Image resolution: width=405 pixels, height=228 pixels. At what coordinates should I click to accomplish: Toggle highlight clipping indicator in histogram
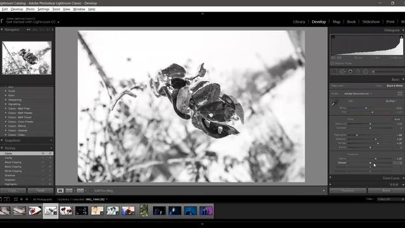(401, 37)
